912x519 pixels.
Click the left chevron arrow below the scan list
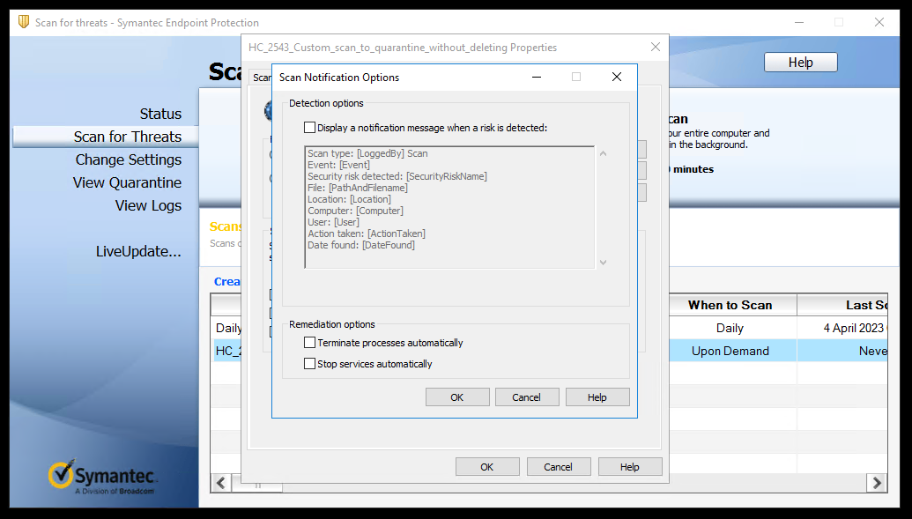[x=220, y=483]
